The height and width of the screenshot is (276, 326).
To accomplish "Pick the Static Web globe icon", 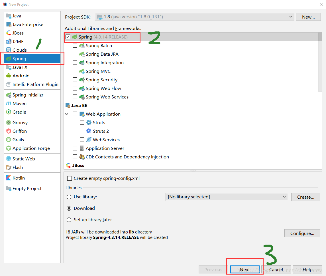I will 9,159.
